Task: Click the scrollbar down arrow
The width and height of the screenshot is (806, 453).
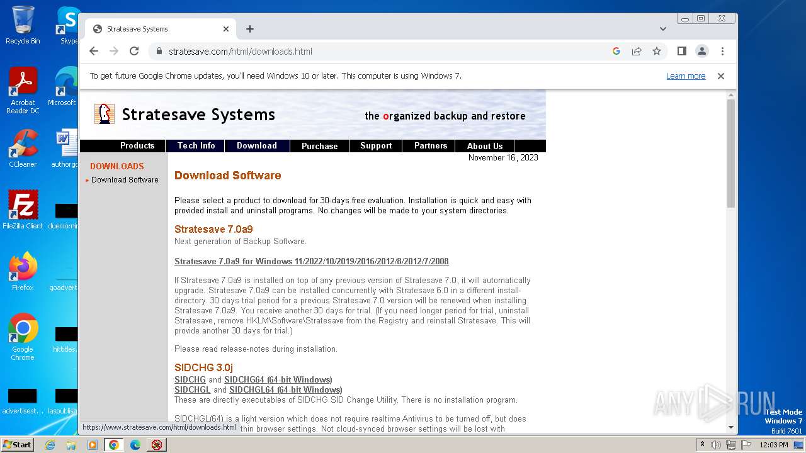Action: tap(731, 427)
